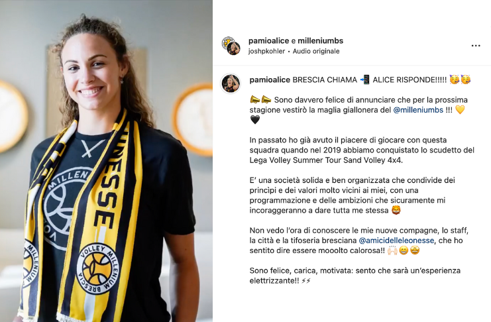Click the Audio originale link
This screenshot has height=322, width=491.
pyautogui.click(x=316, y=51)
